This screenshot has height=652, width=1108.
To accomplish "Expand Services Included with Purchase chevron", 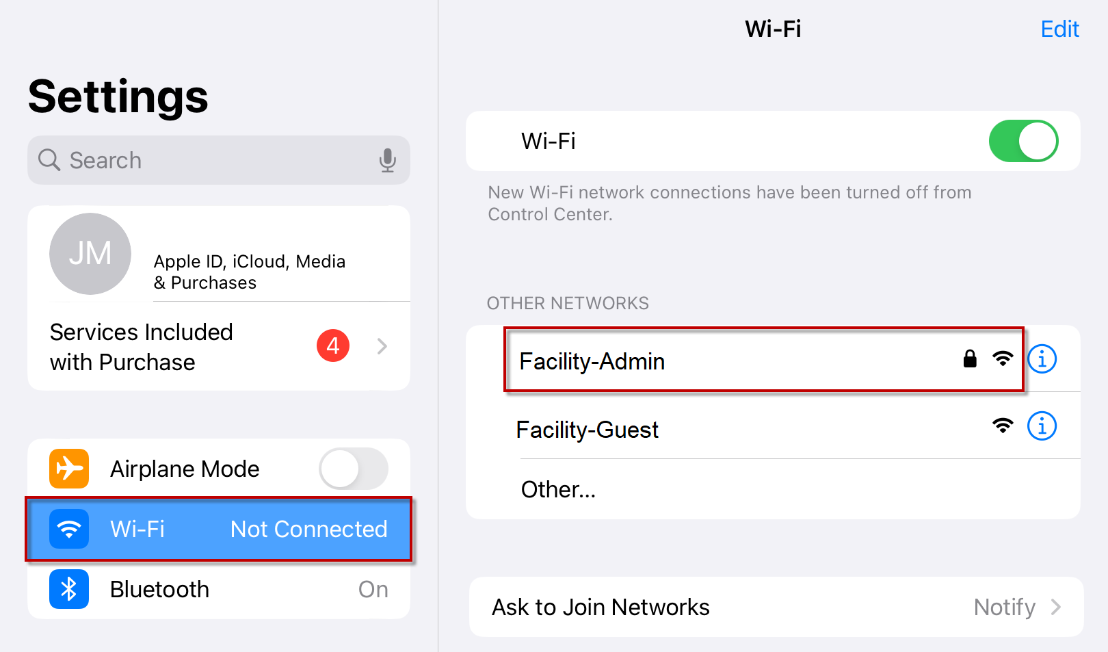I will (382, 346).
